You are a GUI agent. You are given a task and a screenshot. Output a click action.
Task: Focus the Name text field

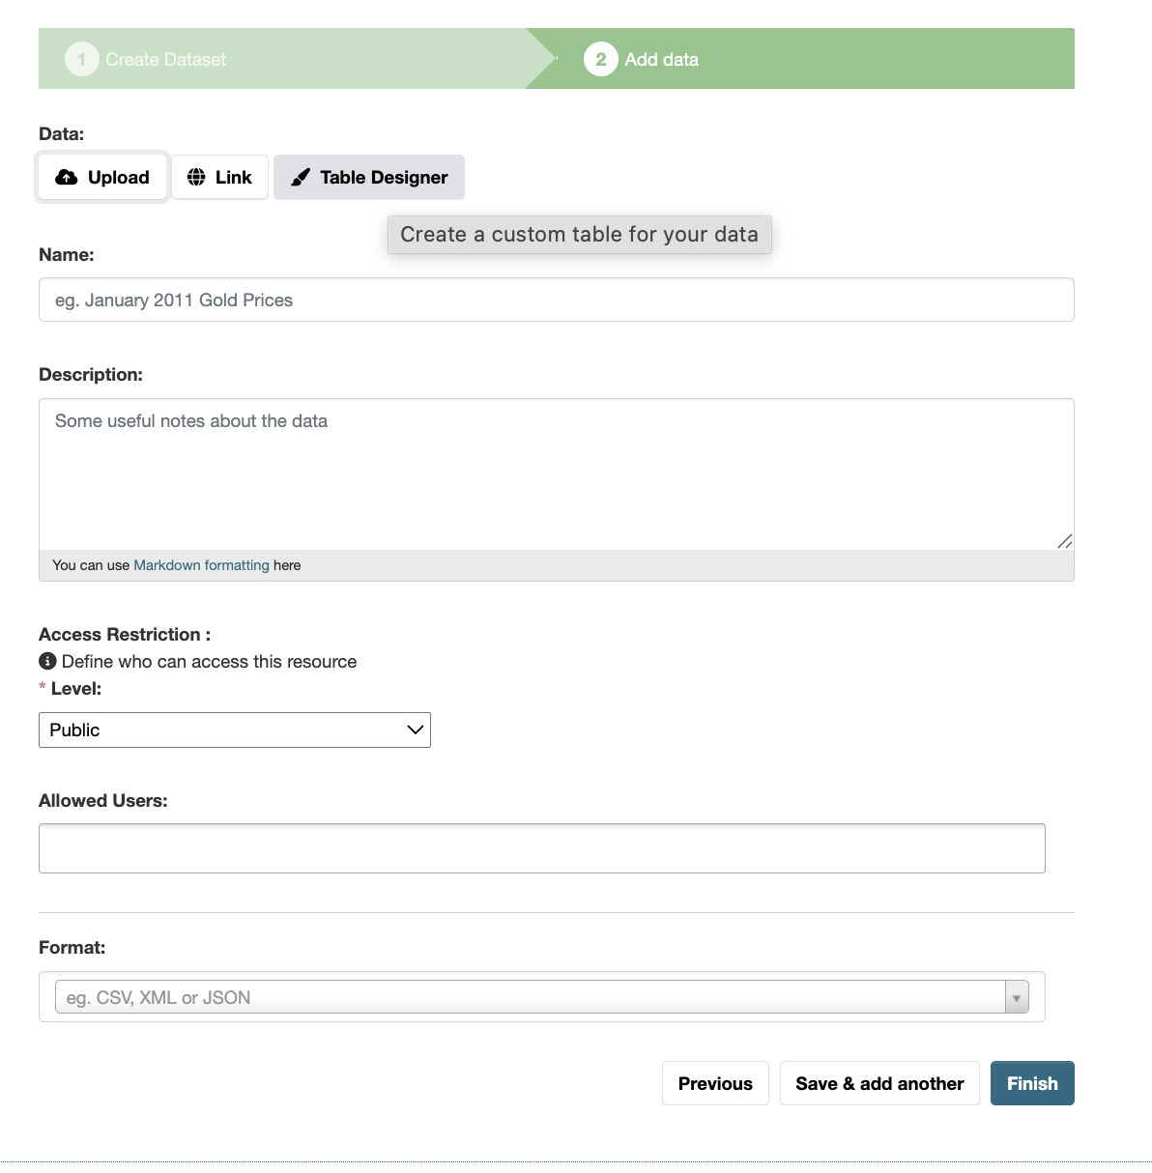(557, 300)
